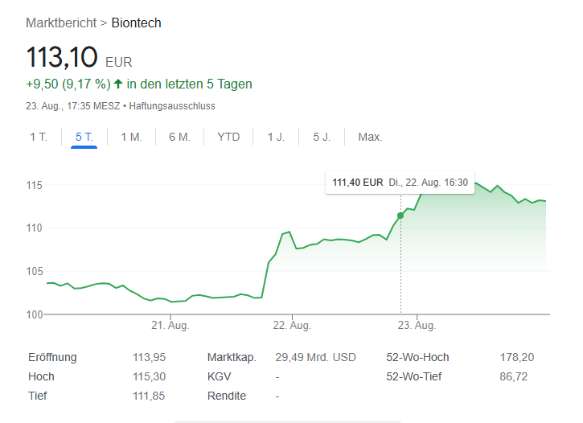This screenshot has width=583, height=423.
Task: Click the Rendite label
Action: 227,396
